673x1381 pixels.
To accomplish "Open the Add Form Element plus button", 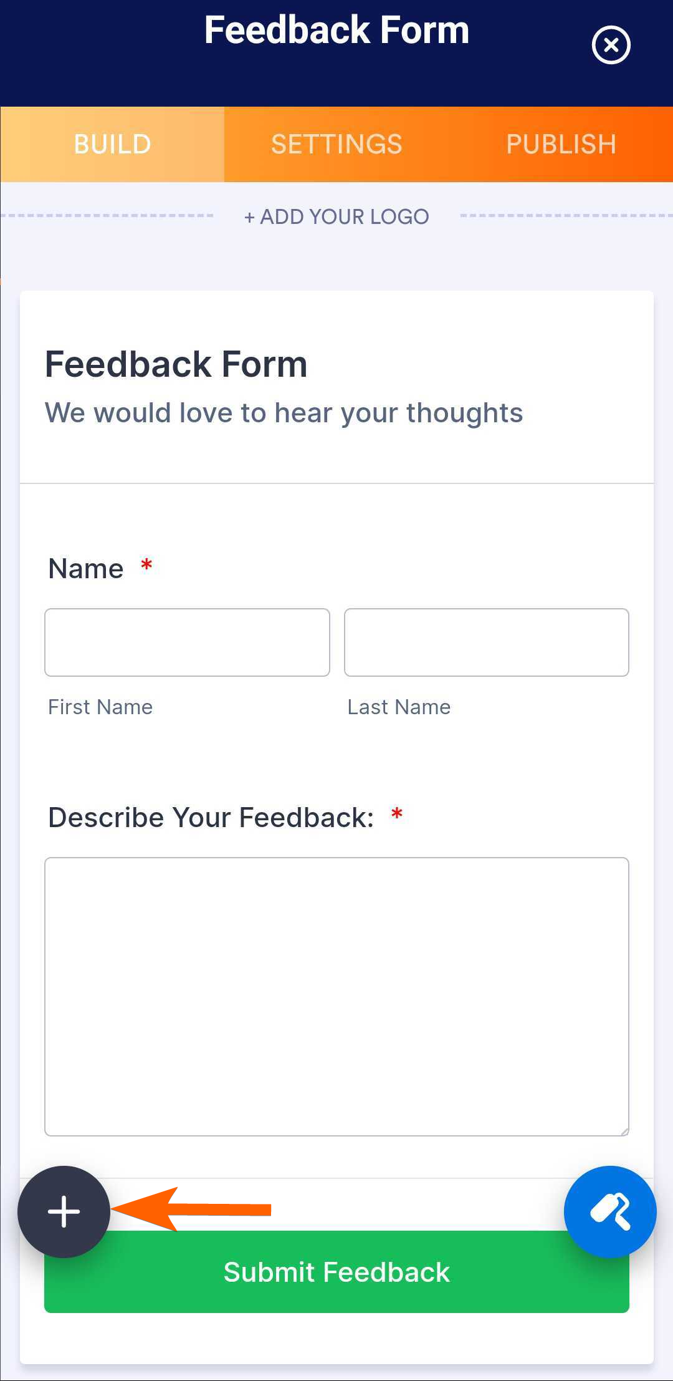I will coord(64,1211).
